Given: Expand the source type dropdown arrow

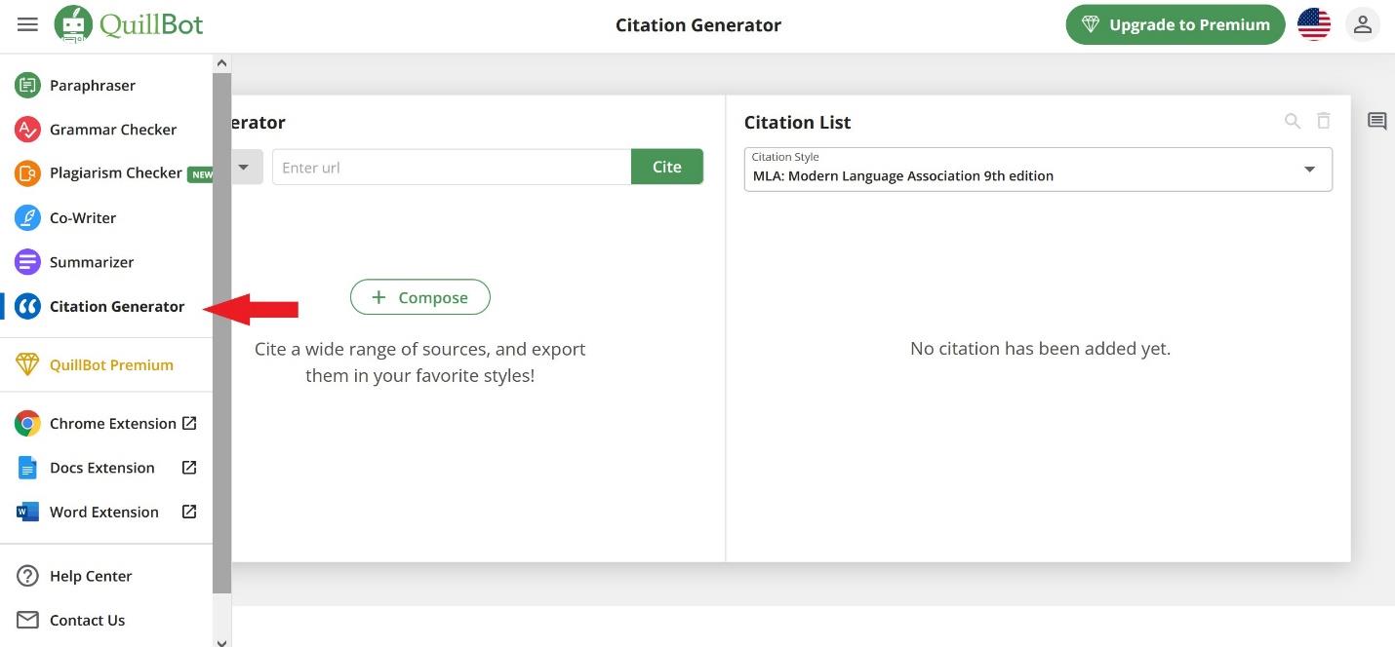Looking at the screenshot, I should point(244,167).
